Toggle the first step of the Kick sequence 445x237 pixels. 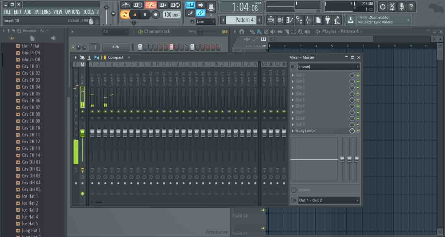pyautogui.click(x=140, y=47)
